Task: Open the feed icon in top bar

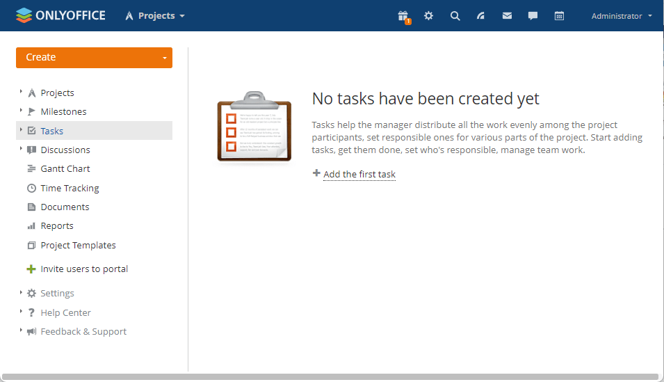Action: tap(480, 16)
